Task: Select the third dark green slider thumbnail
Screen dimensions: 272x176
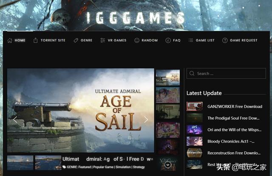Action: coord(168,112)
